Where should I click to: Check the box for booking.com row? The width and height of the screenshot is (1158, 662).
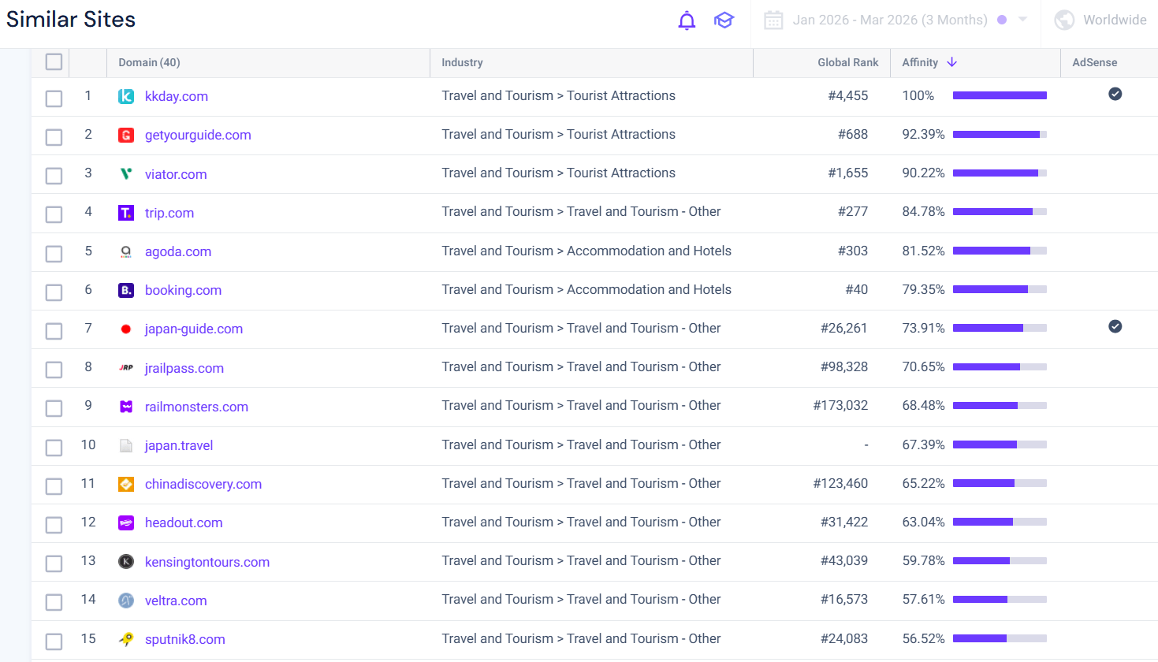[x=54, y=292]
